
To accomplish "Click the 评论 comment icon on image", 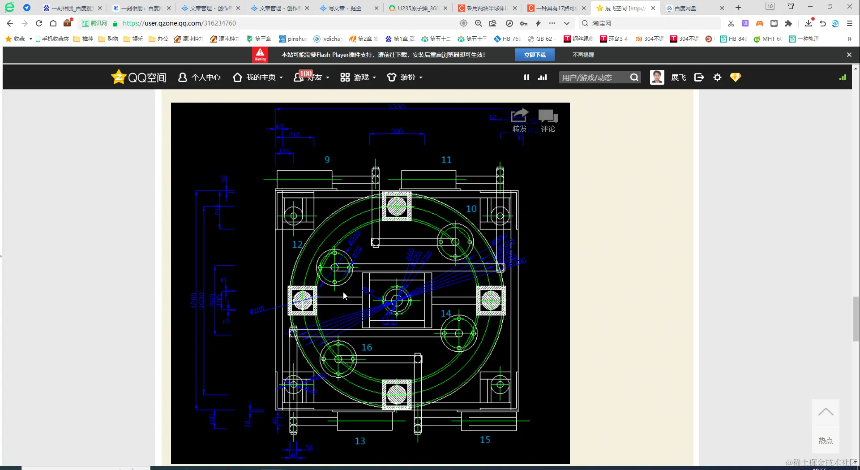I will (548, 121).
